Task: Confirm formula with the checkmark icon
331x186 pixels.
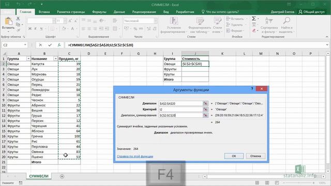Action: click(50, 45)
